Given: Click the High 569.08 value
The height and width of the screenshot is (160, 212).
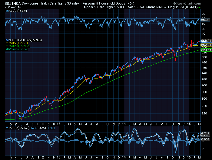Looking at the screenshot, I should pos(114,7).
